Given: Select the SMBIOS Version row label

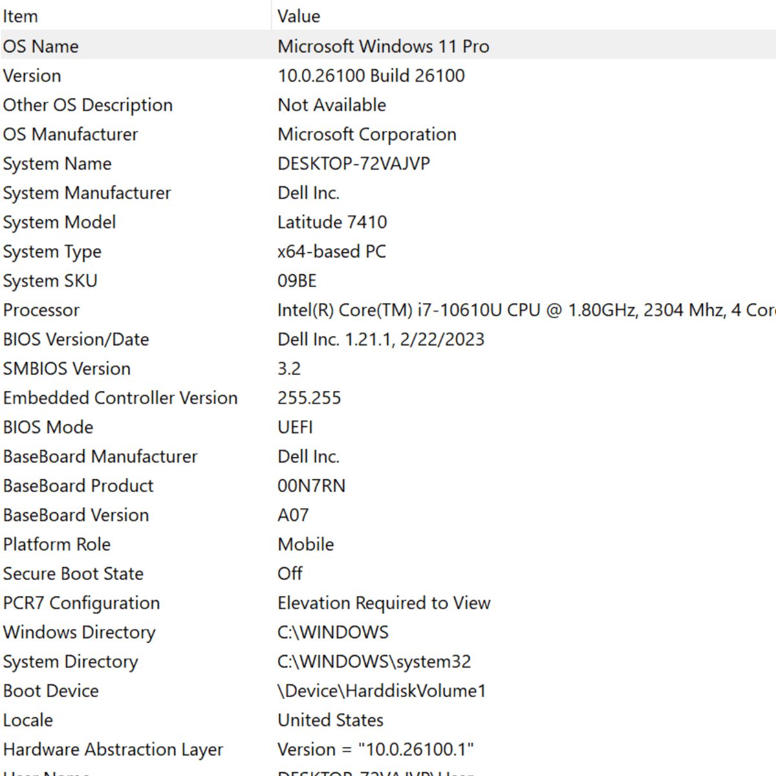Looking at the screenshot, I should 67,369.
